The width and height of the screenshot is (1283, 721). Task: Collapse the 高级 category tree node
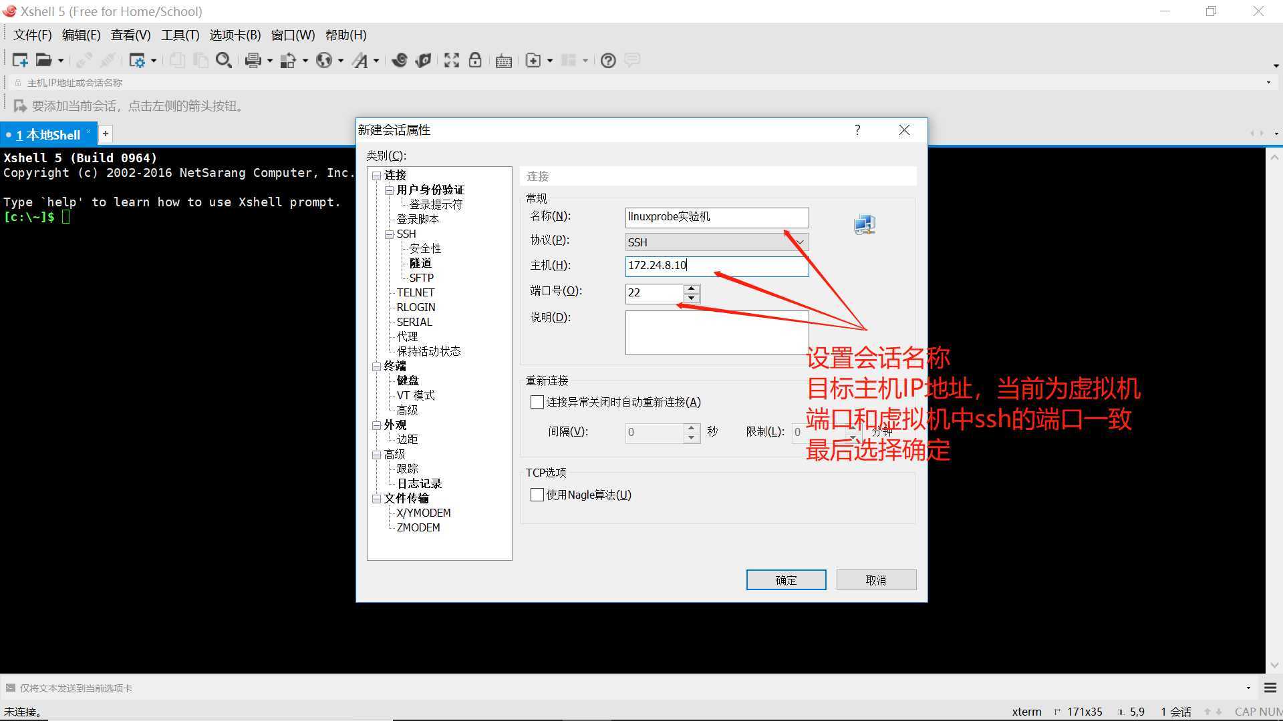pyautogui.click(x=376, y=455)
